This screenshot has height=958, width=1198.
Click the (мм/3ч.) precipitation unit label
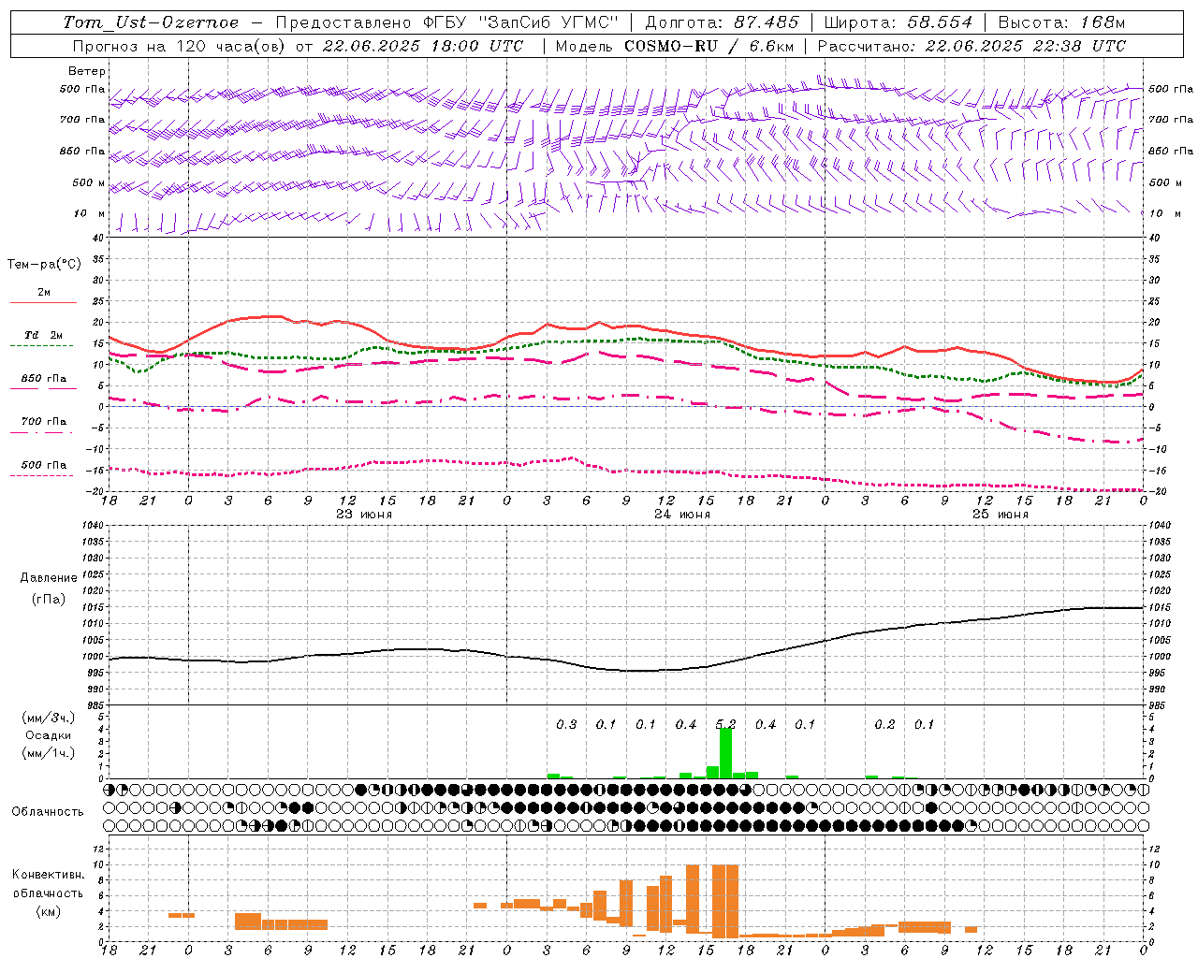point(49,718)
